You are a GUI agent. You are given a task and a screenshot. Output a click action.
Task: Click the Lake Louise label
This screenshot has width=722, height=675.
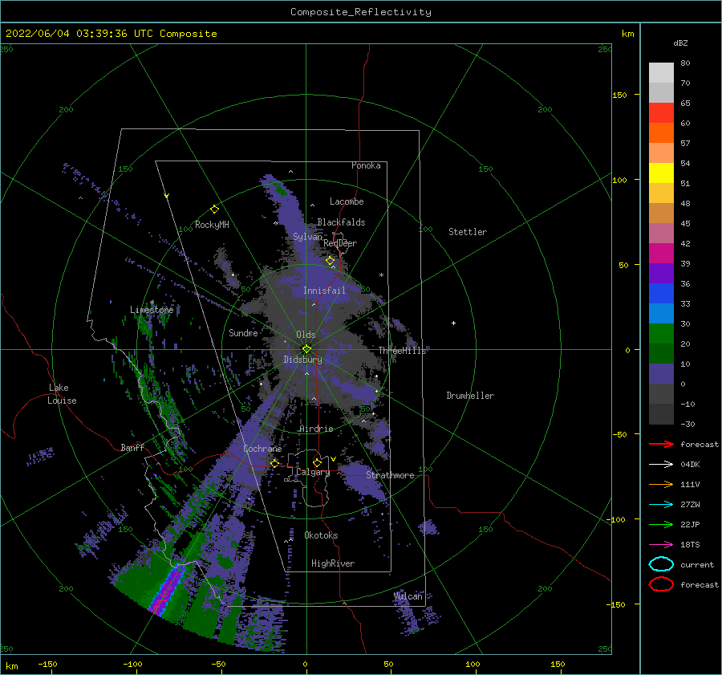62,394
